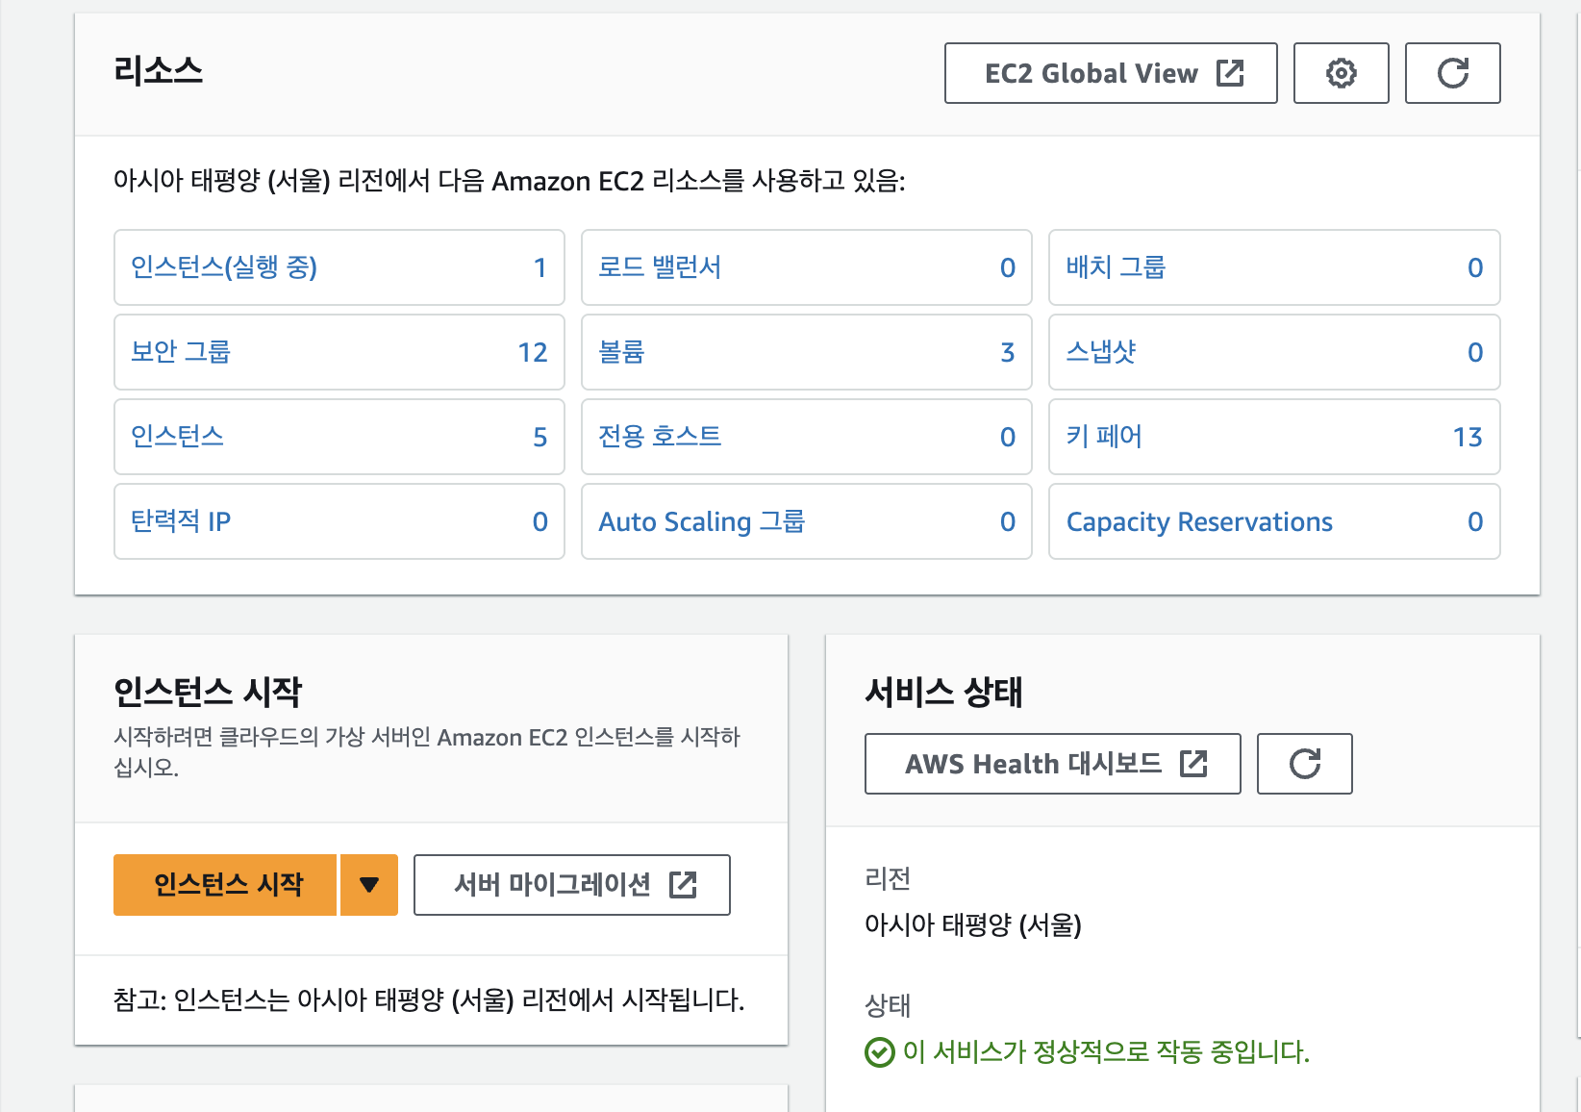Viewport: 1581px width, 1112px height.
Task: Open the 인스턴스 resource card showing 5
Action: pos(339,437)
